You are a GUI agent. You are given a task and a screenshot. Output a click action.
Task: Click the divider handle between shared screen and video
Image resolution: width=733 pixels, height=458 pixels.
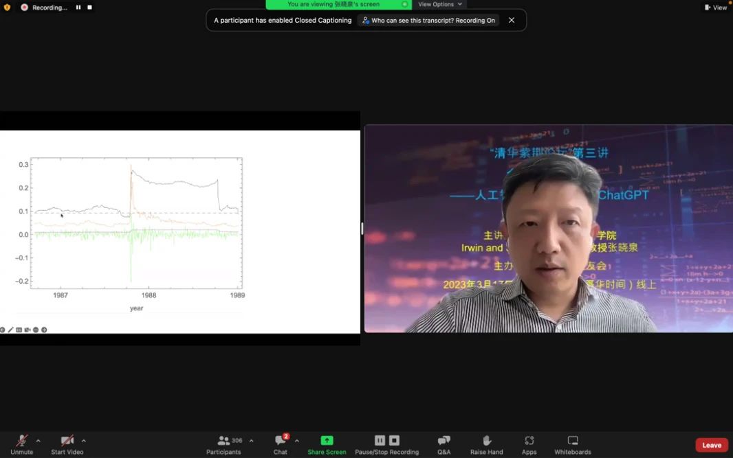(362, 229)
